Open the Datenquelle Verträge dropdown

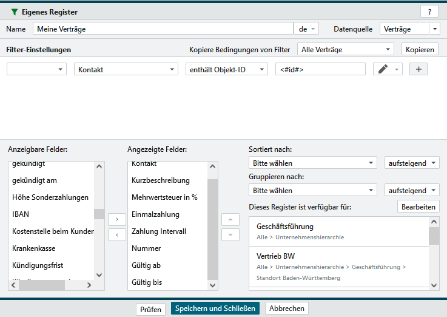click(434, 29)
